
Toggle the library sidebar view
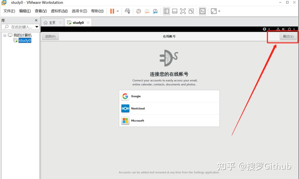(x=166, y=11)
